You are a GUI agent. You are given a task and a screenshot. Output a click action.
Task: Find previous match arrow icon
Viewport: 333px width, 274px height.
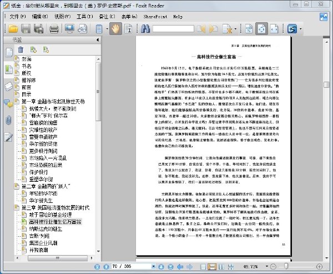(x=201, y=28)
